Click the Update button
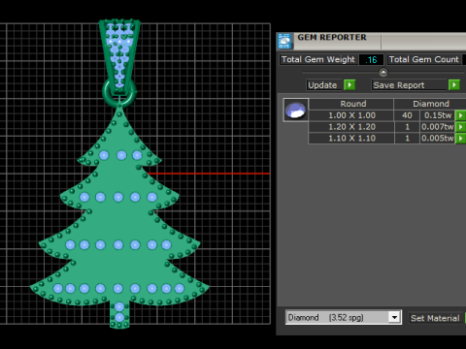This screenshot has height=349, width=466. tap(324, 85)
